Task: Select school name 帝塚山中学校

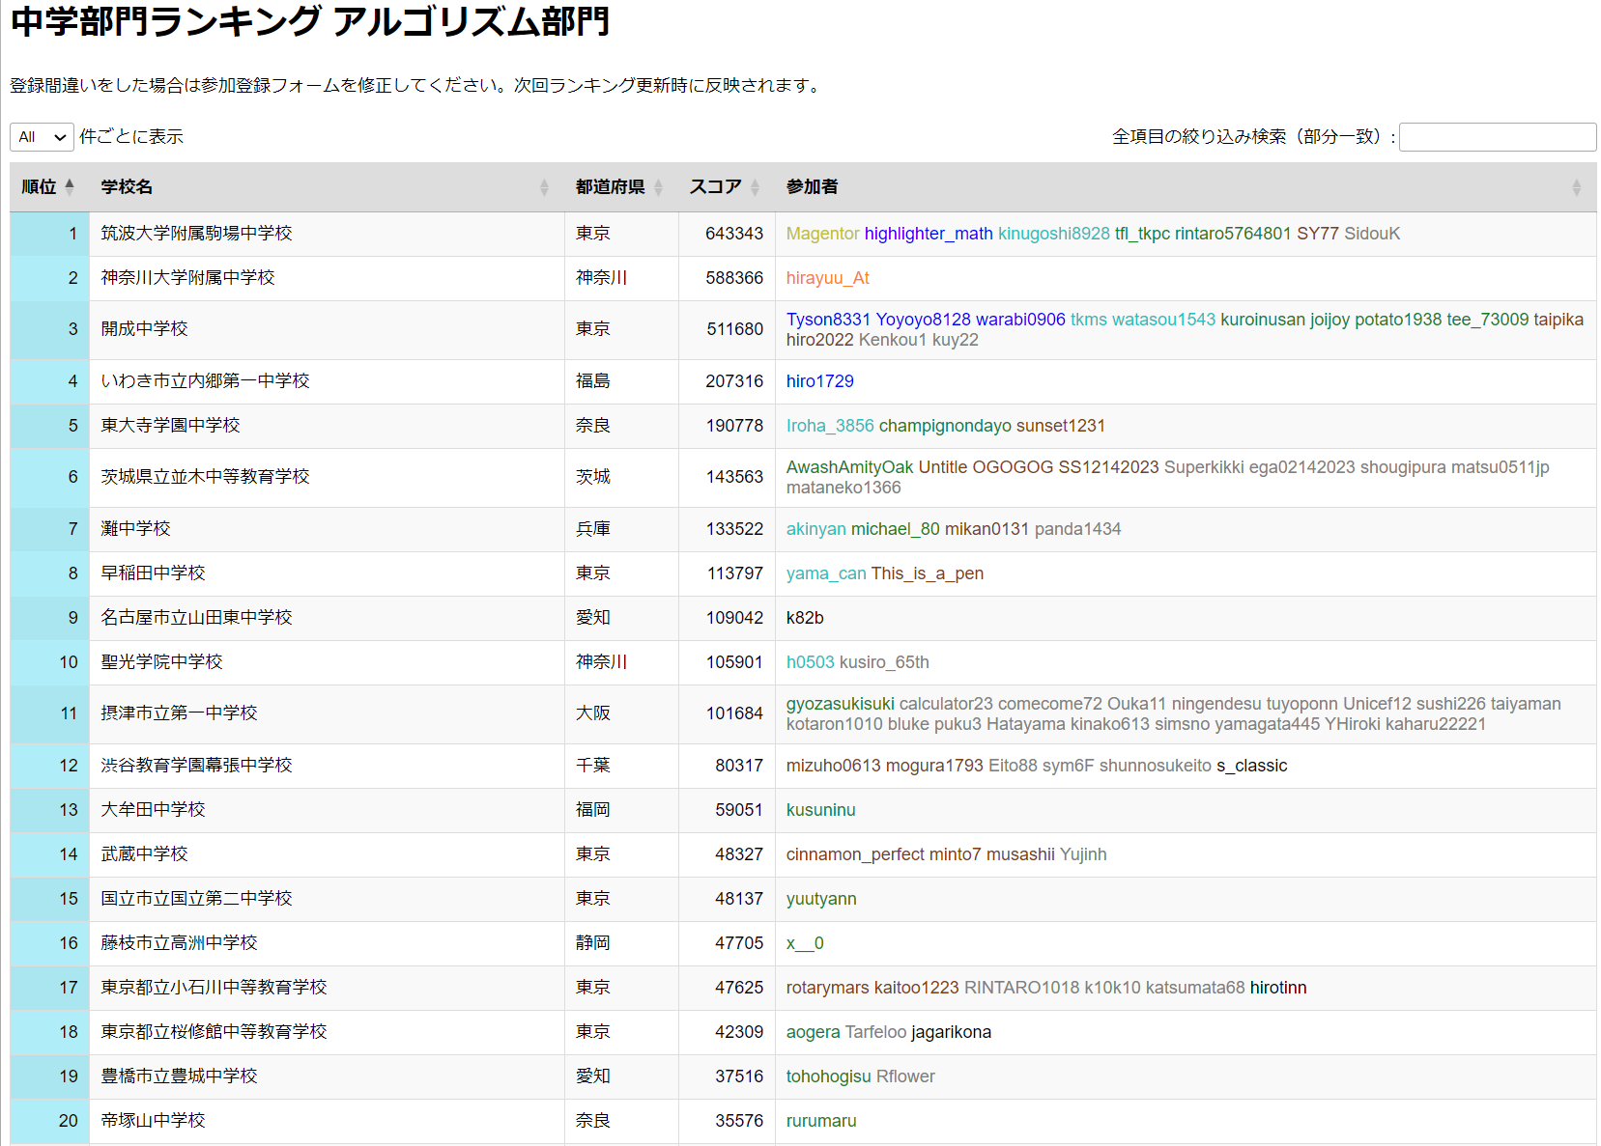Action: [x=154, y=1121]
